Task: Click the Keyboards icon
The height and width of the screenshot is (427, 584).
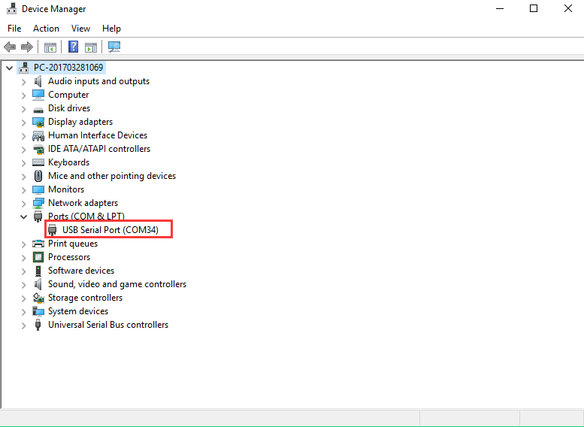Action: [38, 162]
